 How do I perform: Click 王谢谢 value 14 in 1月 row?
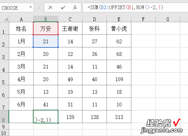(x=70, y=41)
